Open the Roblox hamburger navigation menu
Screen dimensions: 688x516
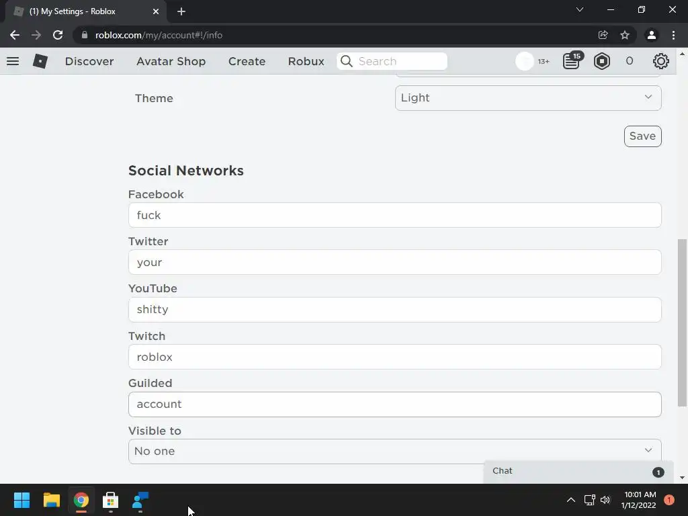[13, 61]
